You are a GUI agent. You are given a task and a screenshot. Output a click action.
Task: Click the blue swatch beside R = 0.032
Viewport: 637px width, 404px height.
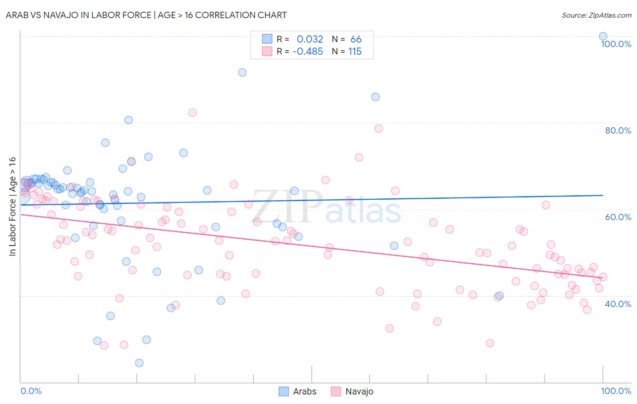point(267,39)
